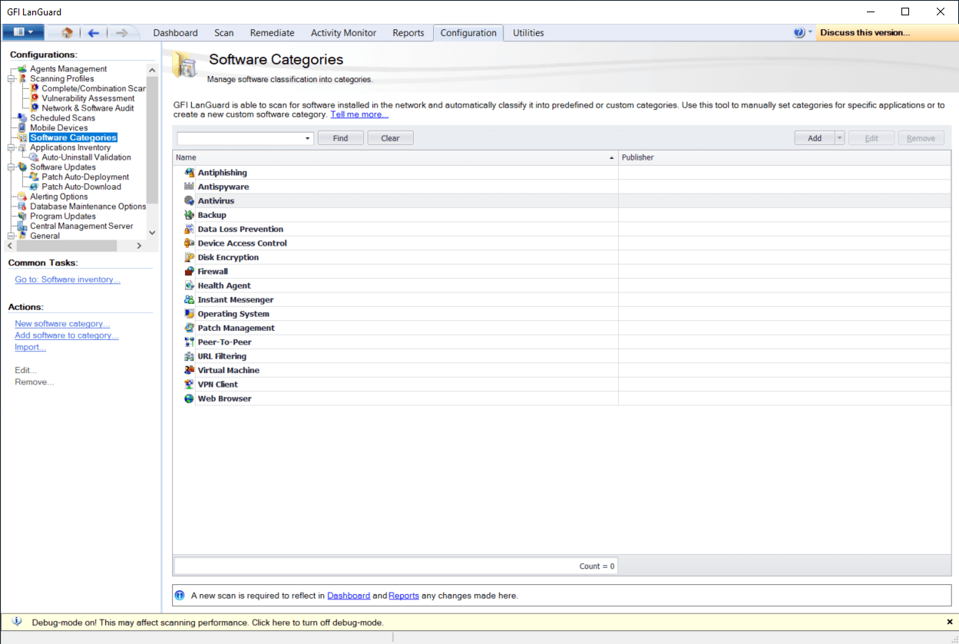Click the Firewall category icon
Viewport: 959px width, 644px height.
pyautogui.click(x=190, y=271)
